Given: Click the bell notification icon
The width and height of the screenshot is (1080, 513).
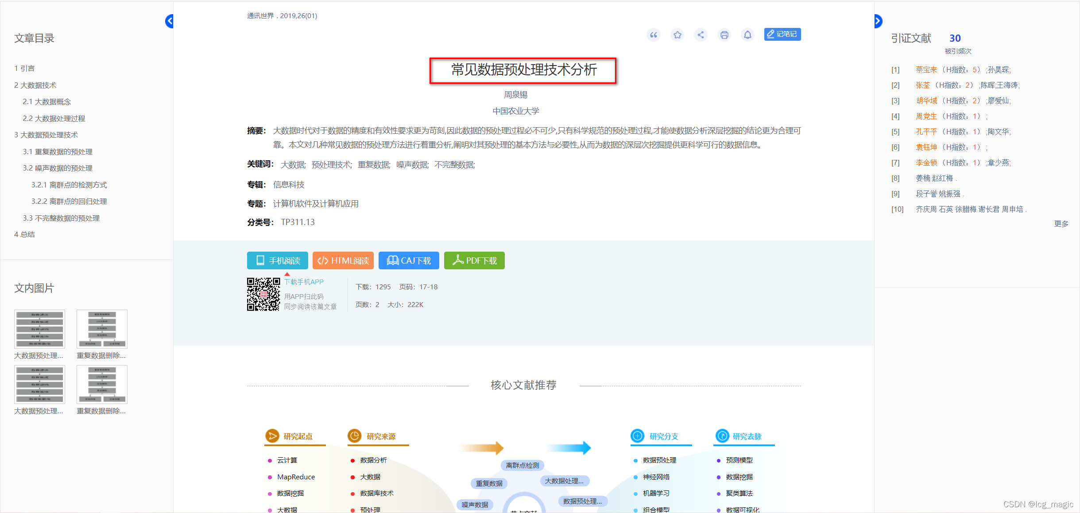Looking at the screenshot, I should pos(747,35).
